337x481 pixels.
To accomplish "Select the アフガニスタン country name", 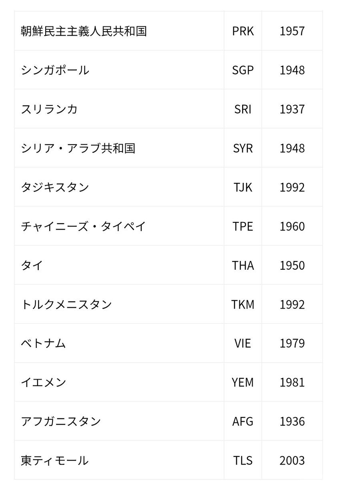I will coord(61,421).
